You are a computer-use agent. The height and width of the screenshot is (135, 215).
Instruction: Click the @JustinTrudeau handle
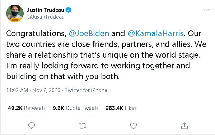click(46, 17)
